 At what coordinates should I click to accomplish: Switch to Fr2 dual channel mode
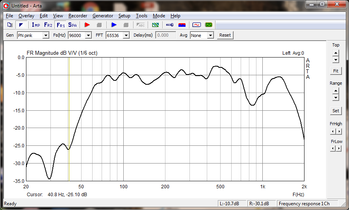coord(48,25)
